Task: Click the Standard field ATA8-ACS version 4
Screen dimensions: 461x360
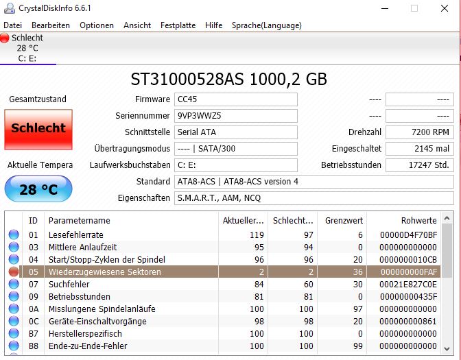Action: pos(314,182)
